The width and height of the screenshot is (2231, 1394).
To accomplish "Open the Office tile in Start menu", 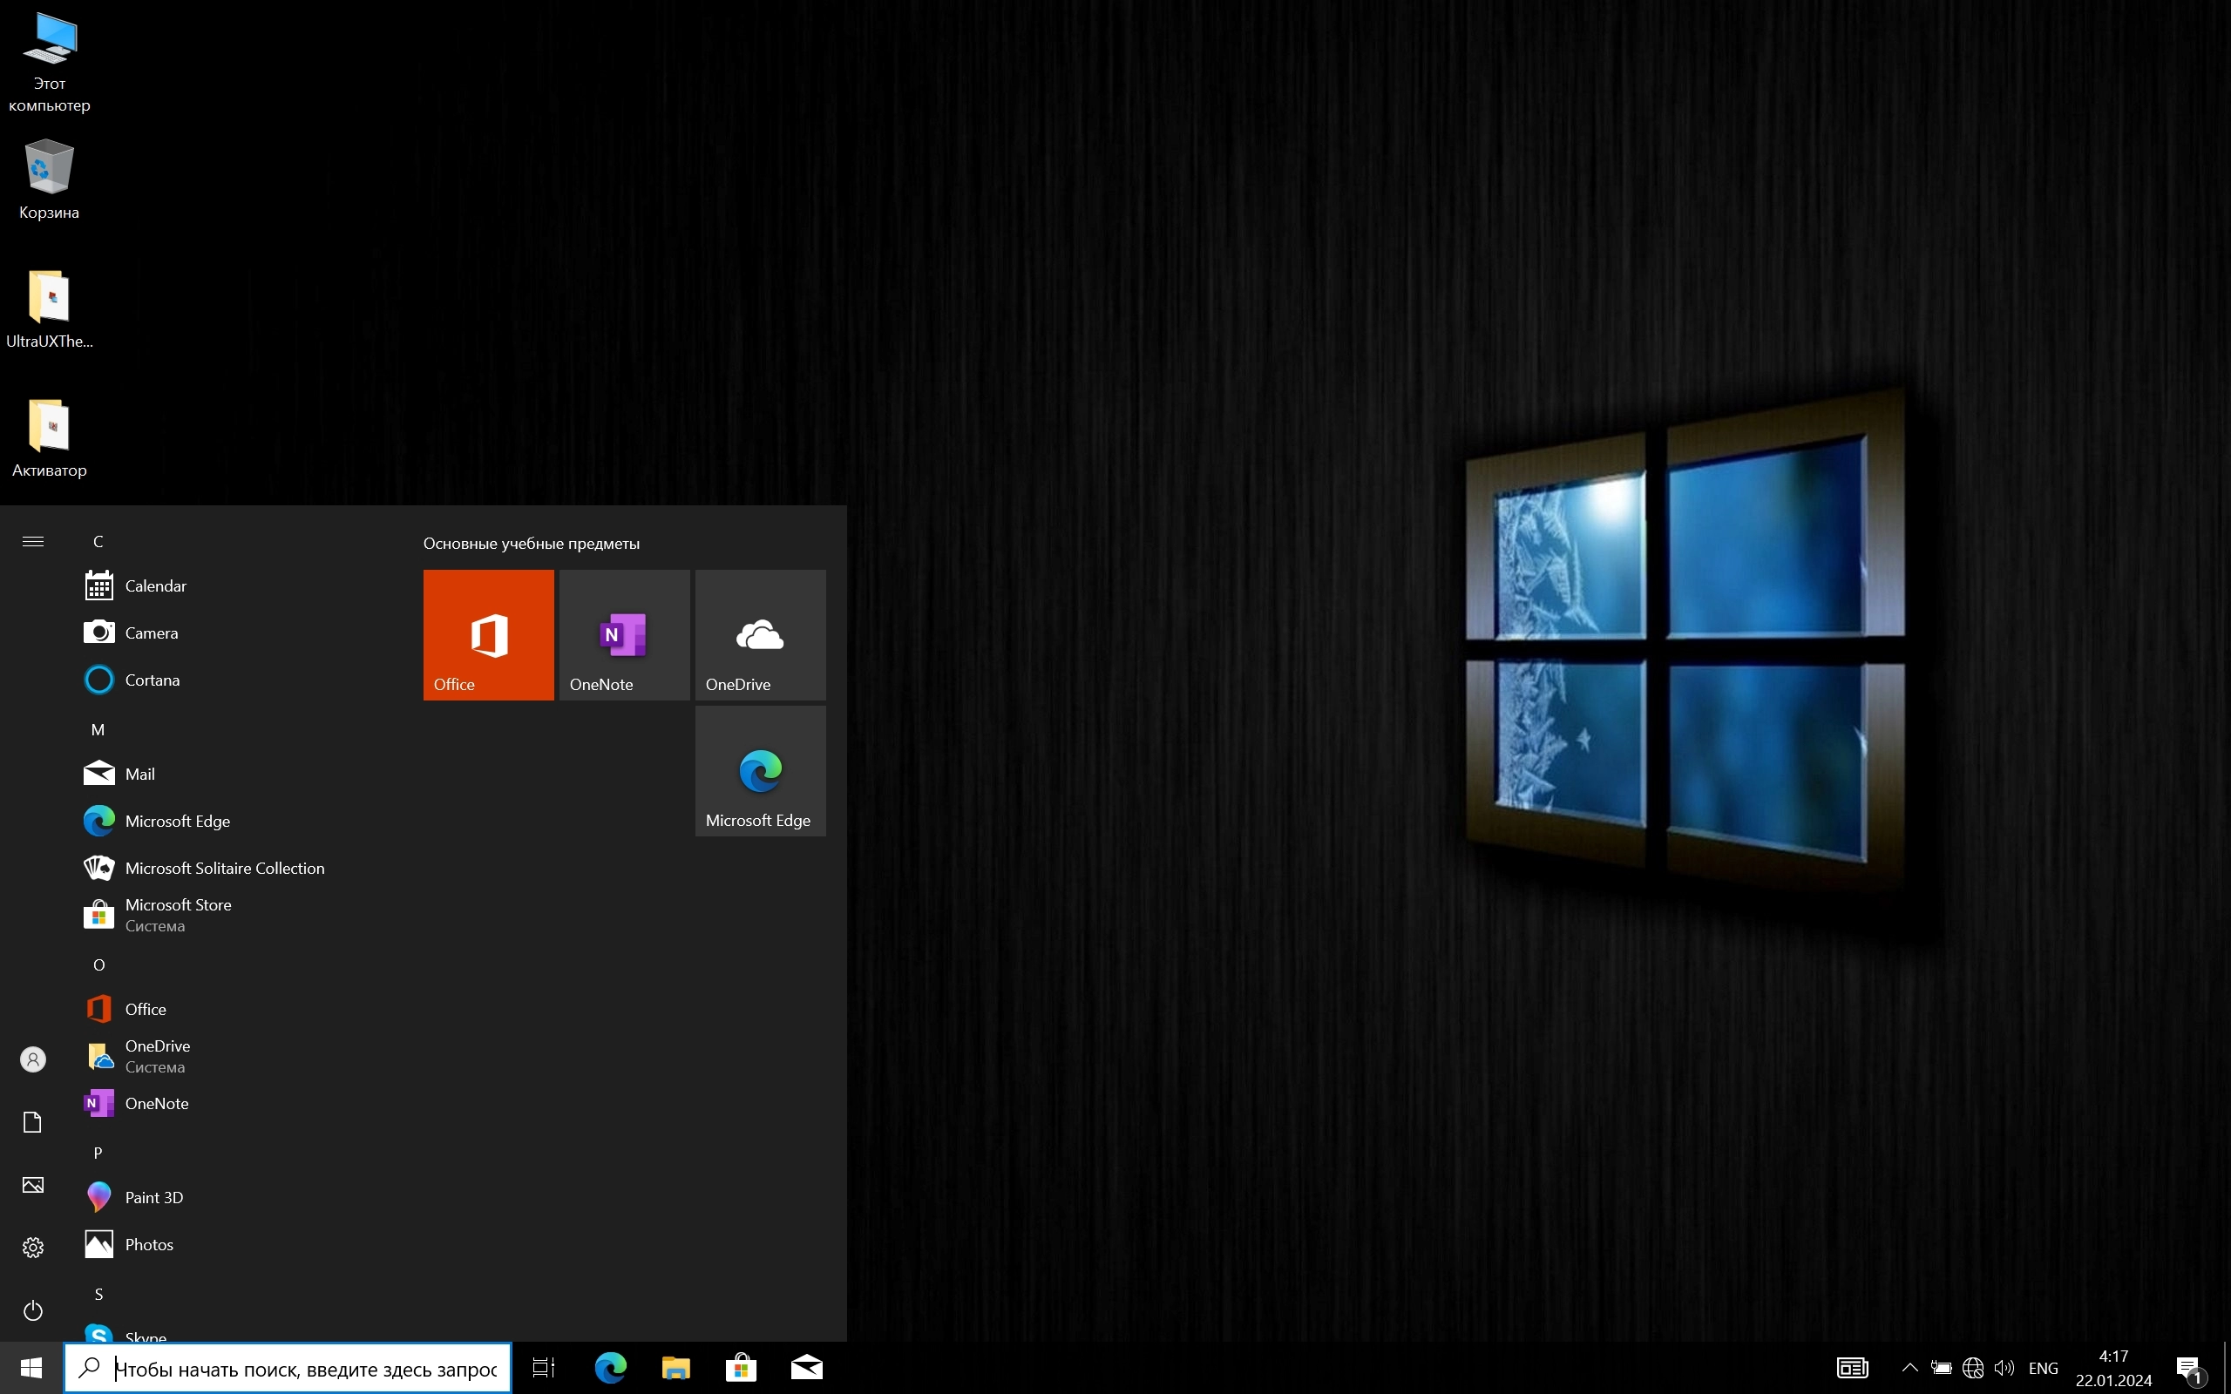I will coord(488,634).
